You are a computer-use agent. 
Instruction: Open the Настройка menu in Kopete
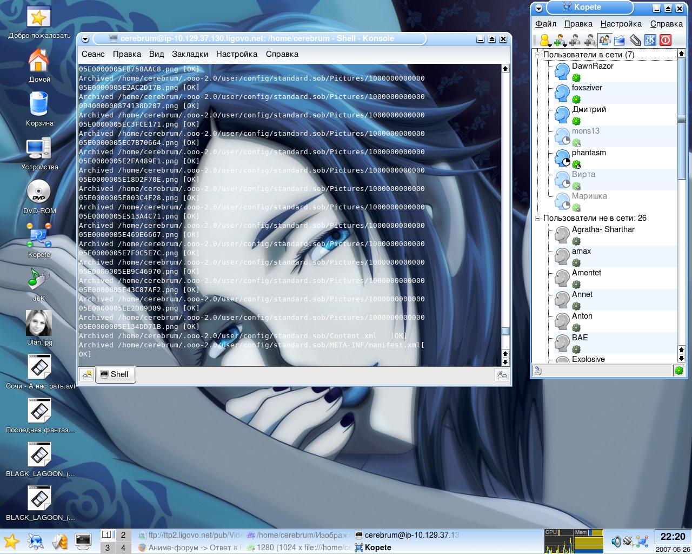(621, 24)
